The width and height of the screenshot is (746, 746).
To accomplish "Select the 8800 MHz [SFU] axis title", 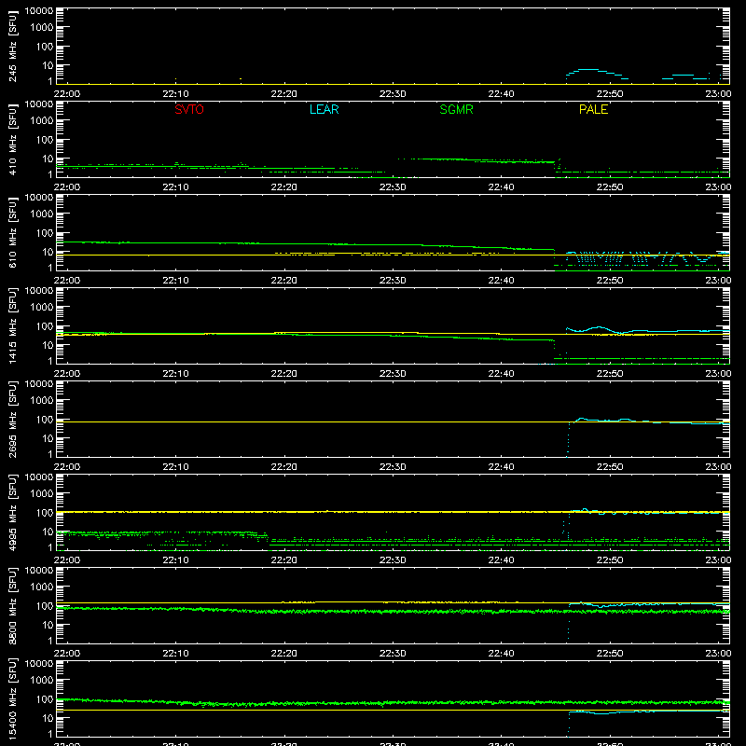I will [x=13, y=605].
